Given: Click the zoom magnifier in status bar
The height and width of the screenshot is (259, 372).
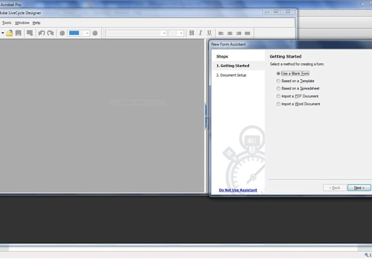Looking at the screenshot, I should (367, 255).
